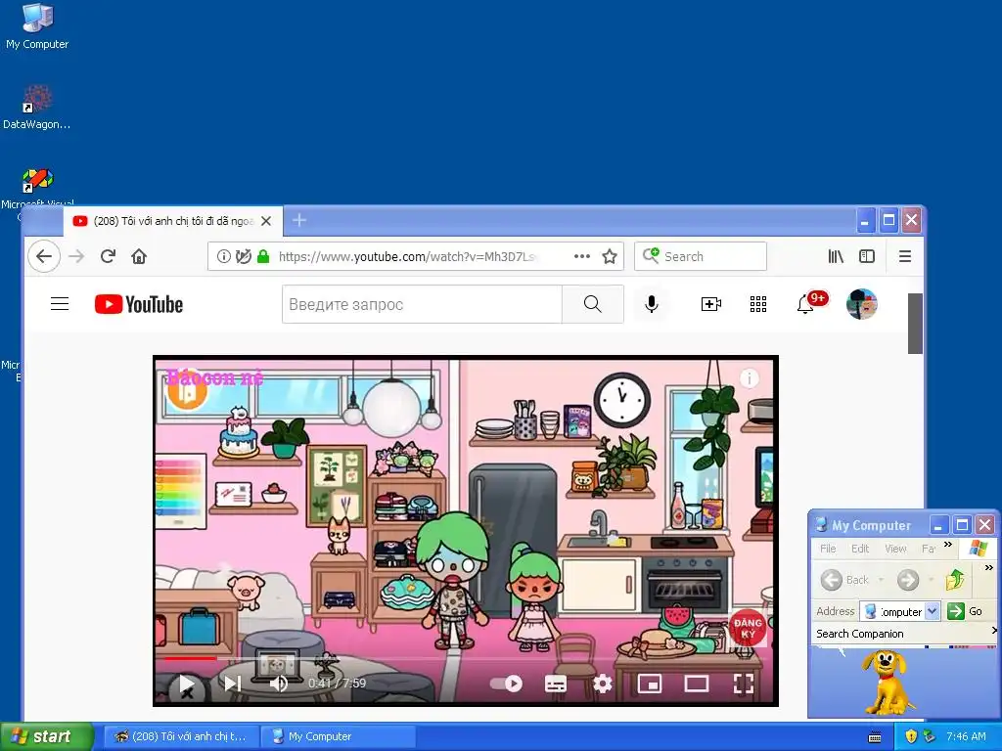Viewport: 1002px width, 751px height.
Task: Expand hidden menus chevron in My Computer
Action: tap(948, 545)
